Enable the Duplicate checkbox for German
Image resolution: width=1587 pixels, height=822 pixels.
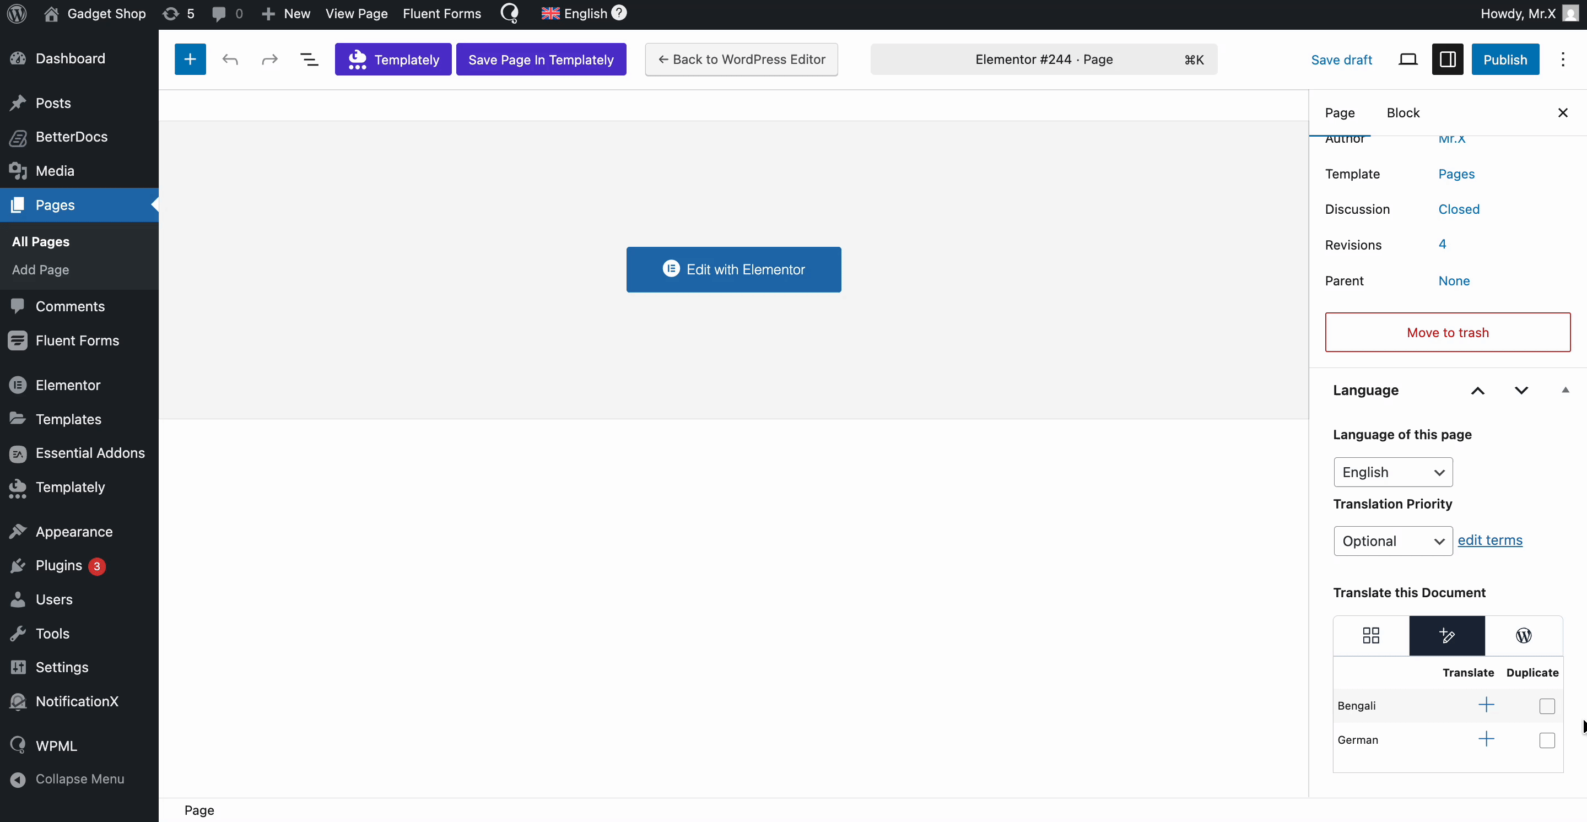point(1546,740)
